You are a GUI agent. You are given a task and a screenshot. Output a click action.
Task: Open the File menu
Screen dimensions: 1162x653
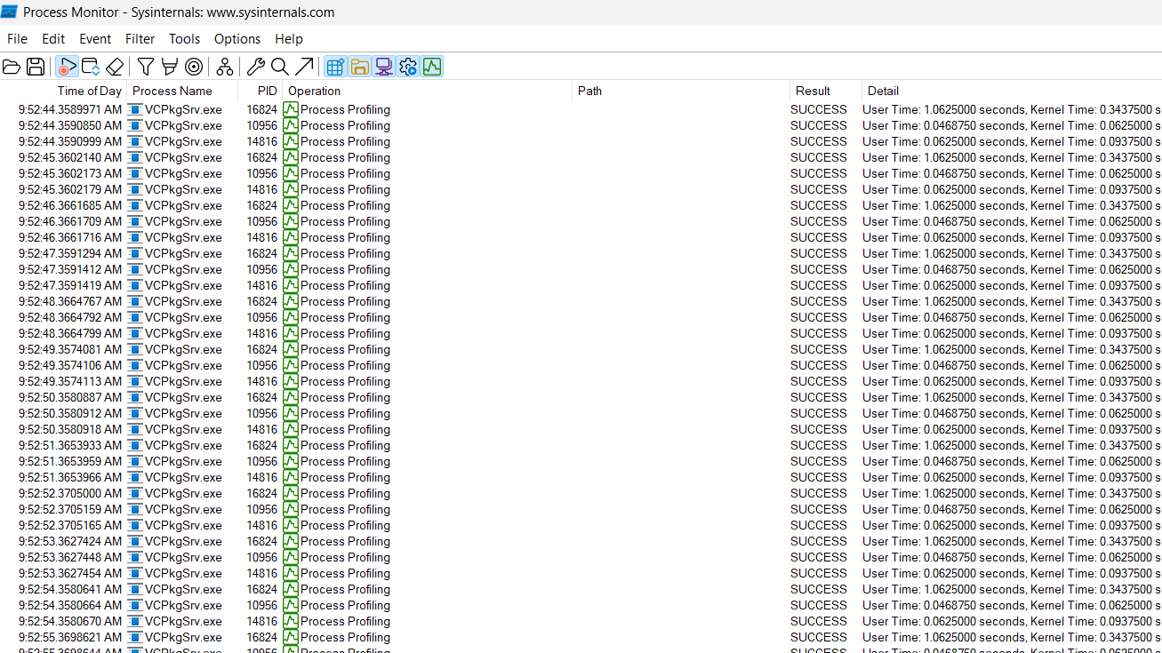click(17, 39)
